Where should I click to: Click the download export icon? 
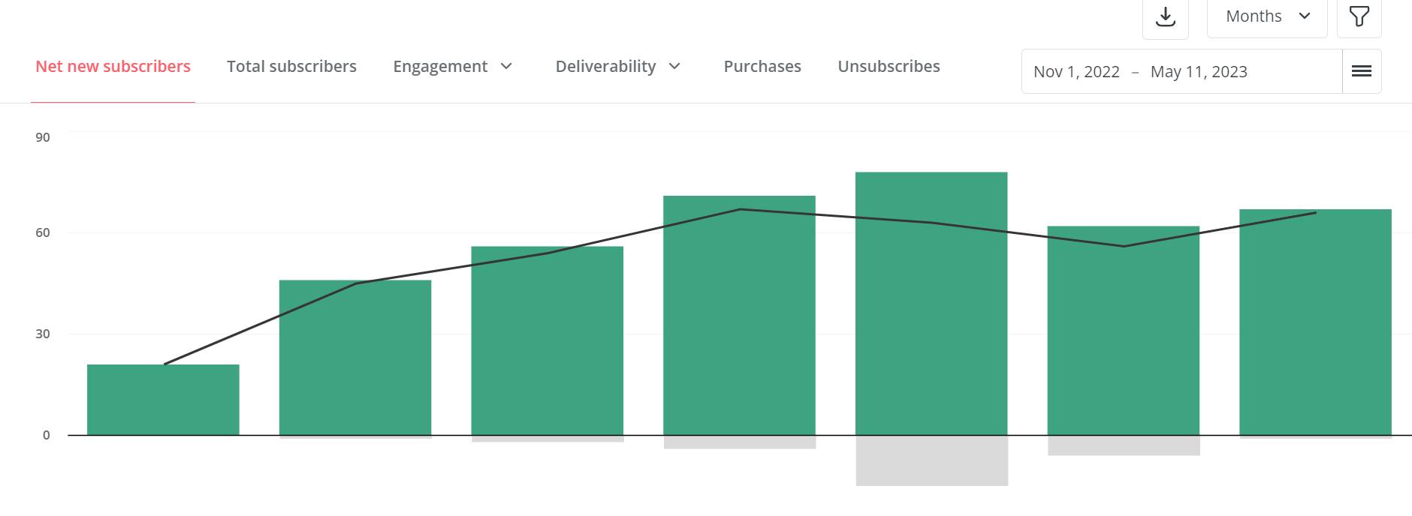(1165, 16)
